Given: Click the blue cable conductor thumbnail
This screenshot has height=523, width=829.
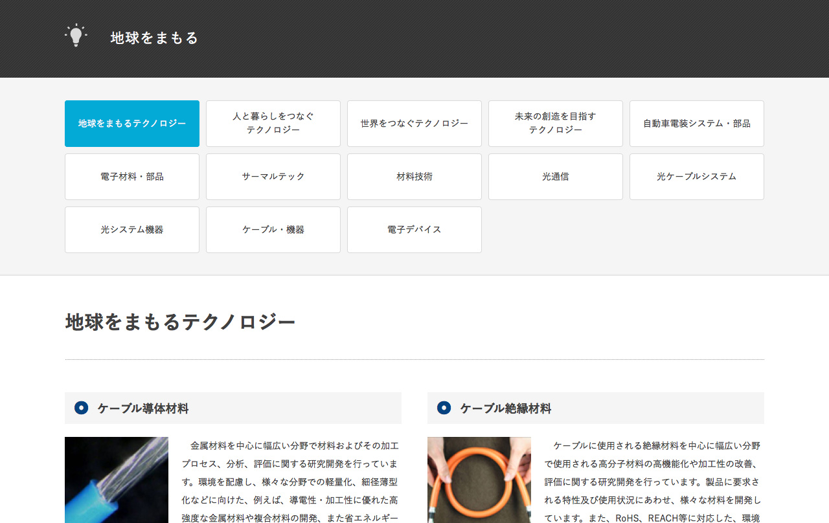Looking at the screenshot, I should pyautogui.click(x=117, y=480).
